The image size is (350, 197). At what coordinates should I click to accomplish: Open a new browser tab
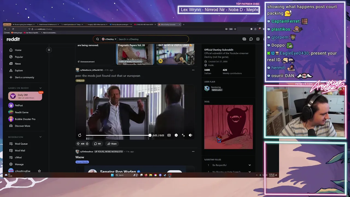(x=184, y=24)
